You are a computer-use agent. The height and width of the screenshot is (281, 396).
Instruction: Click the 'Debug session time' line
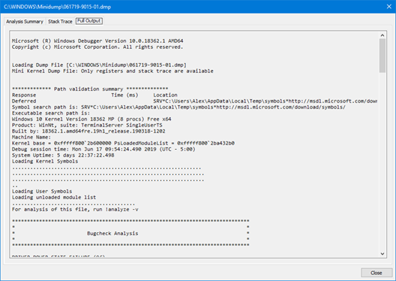[x=103, y=149]
